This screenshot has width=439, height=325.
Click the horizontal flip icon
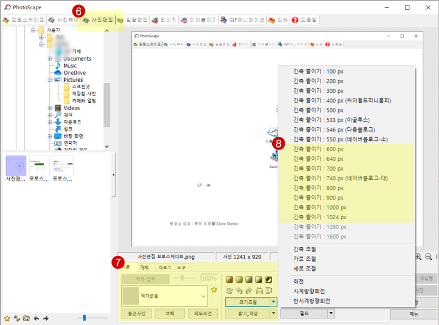[259, 291]
